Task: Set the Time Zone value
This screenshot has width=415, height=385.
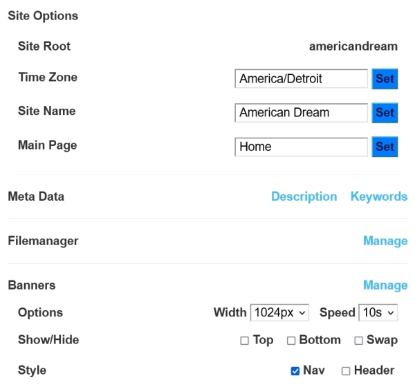Action: click(x=385, y=79)
